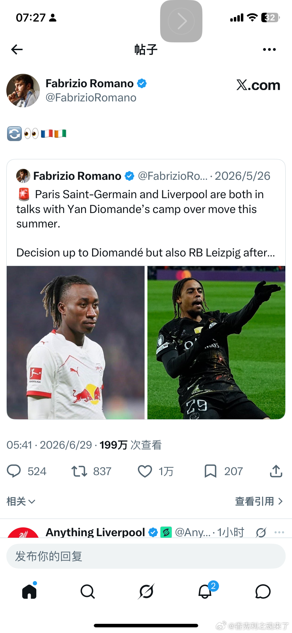The image size is (292, 633).
Task: Open 查看引用 quotes link
Action: pyautogui.click(x=259, y=501)
